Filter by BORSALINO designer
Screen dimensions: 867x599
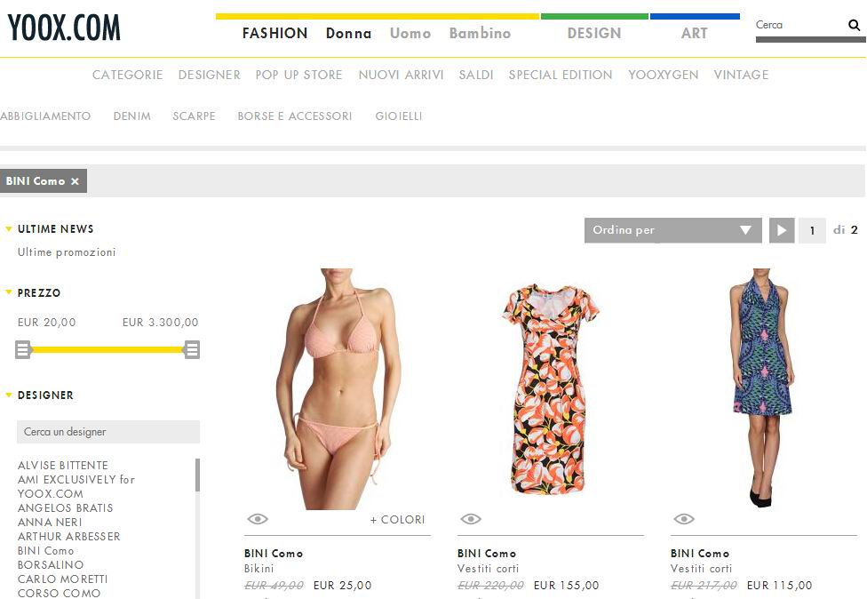pyautogui.click(x=51, y=564)
